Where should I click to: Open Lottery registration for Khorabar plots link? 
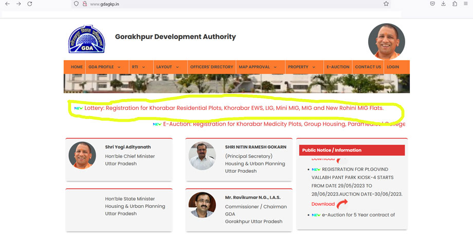(234, 108)
